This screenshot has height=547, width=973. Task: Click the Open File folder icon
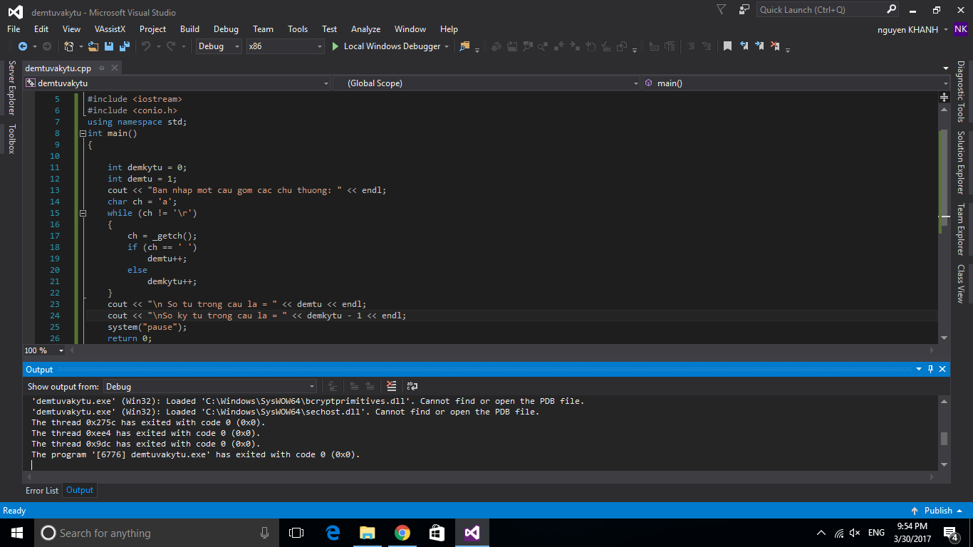93,46
